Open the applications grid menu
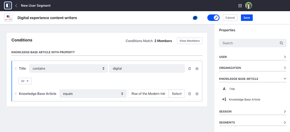 (x=240, y=6)
